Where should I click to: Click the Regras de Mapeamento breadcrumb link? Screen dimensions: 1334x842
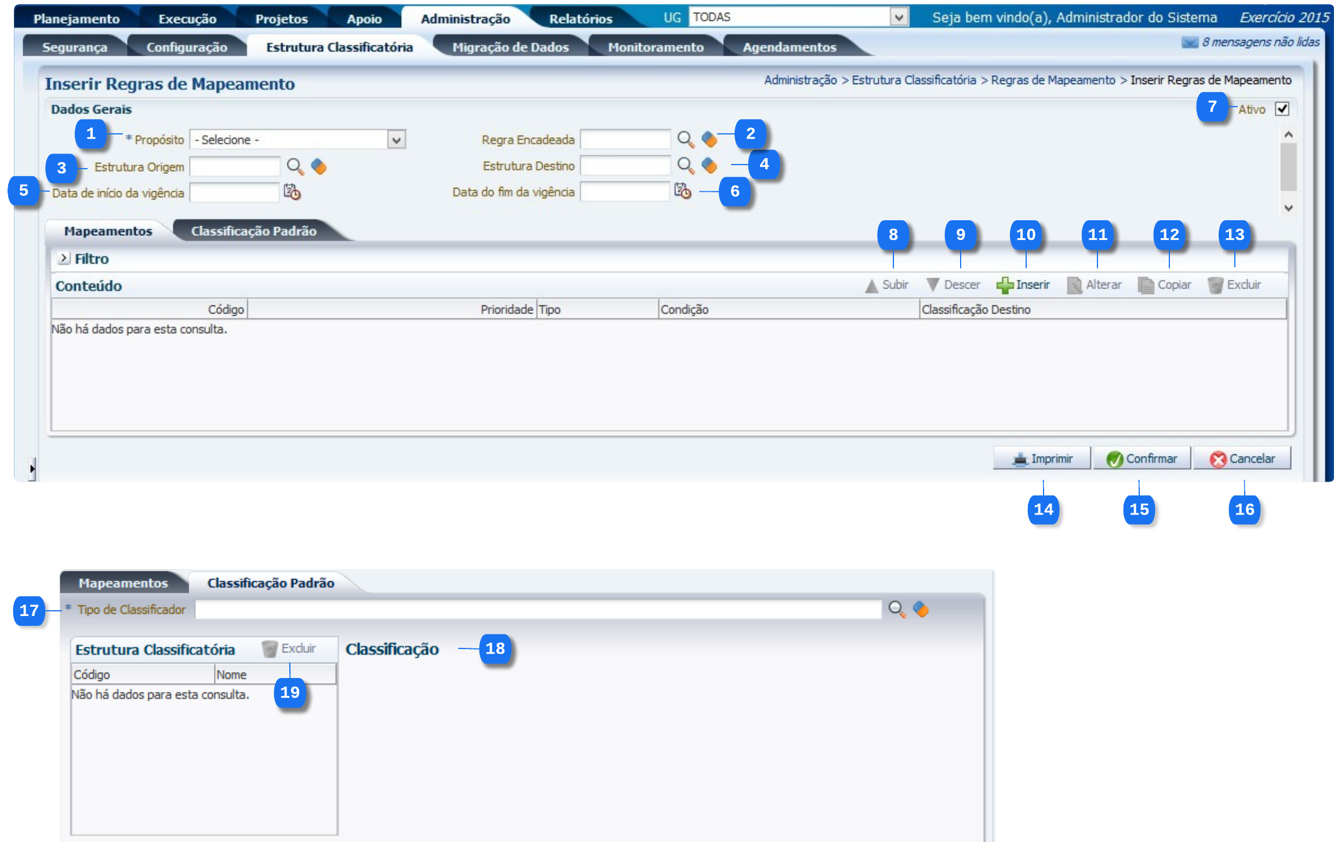pos(1053,81)
